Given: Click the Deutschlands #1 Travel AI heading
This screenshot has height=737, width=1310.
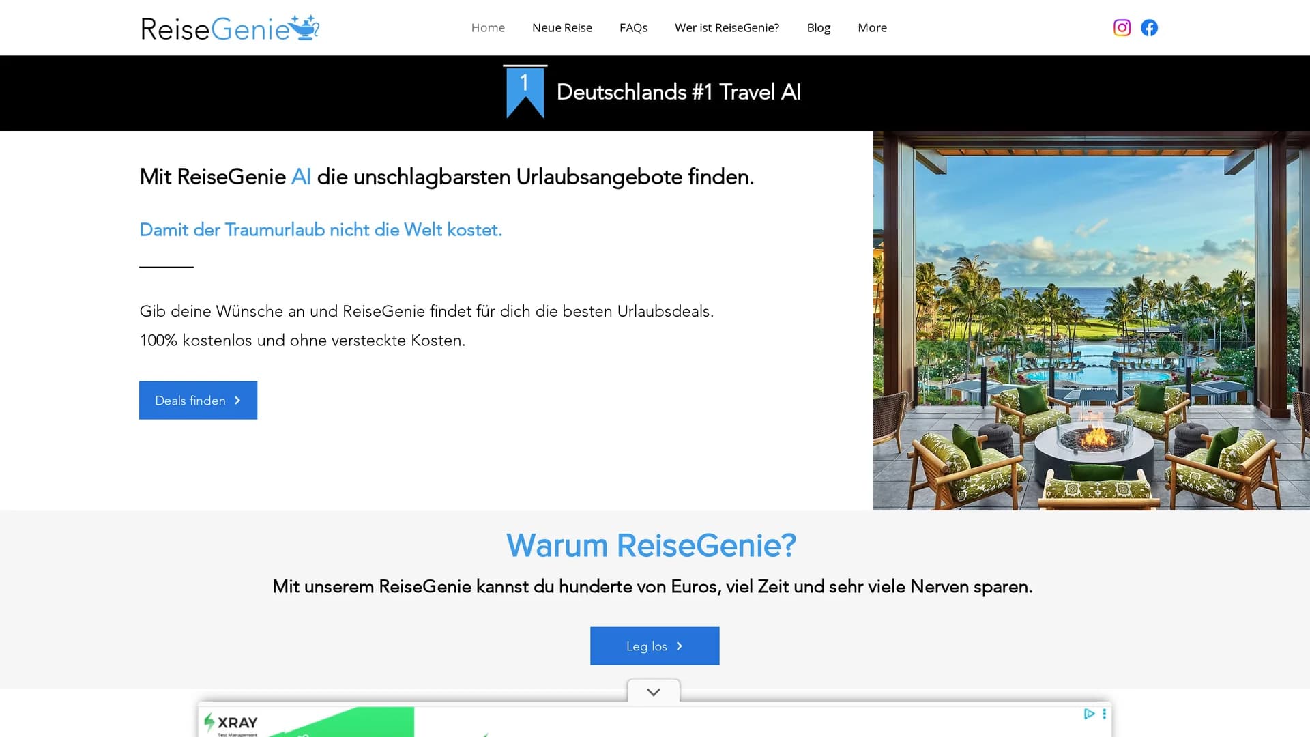Looking at the screenshot, I should point(678,92).
